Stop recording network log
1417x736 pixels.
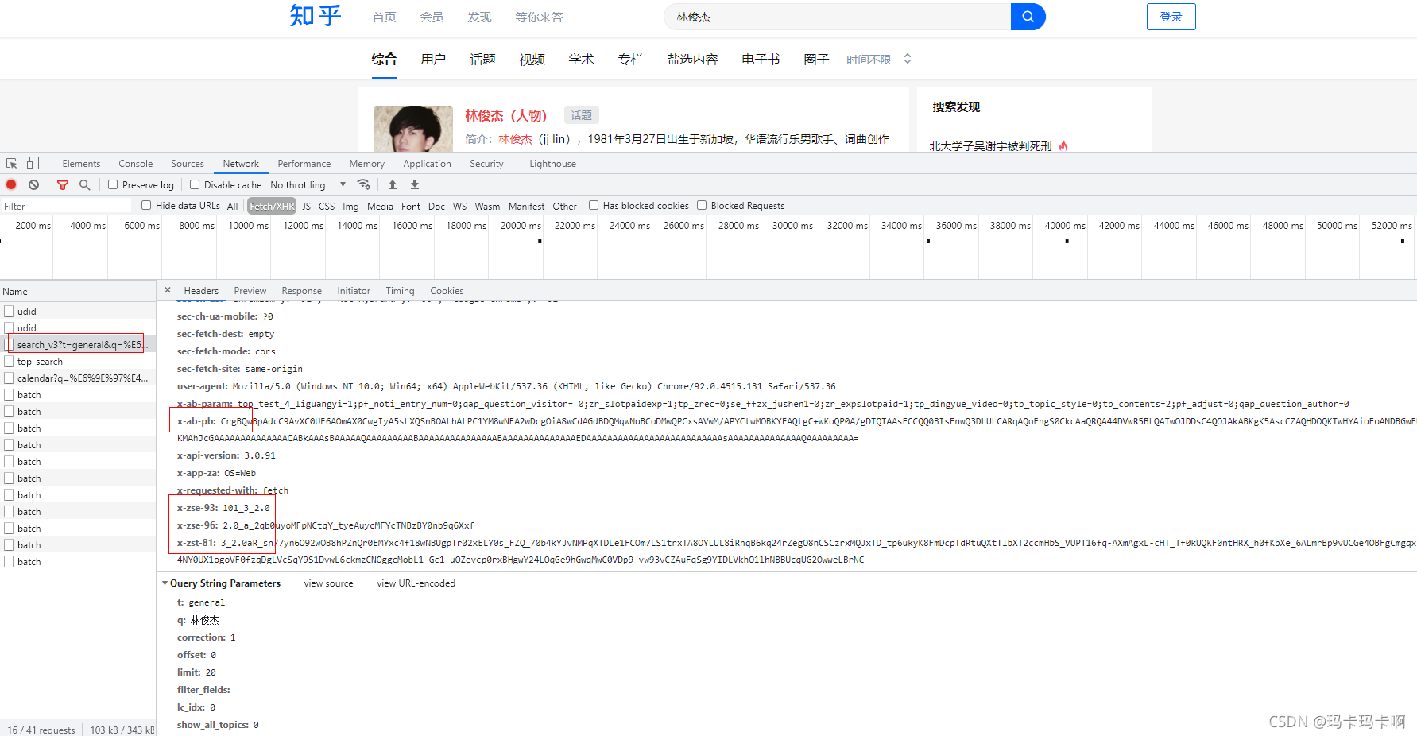point(11,184)
